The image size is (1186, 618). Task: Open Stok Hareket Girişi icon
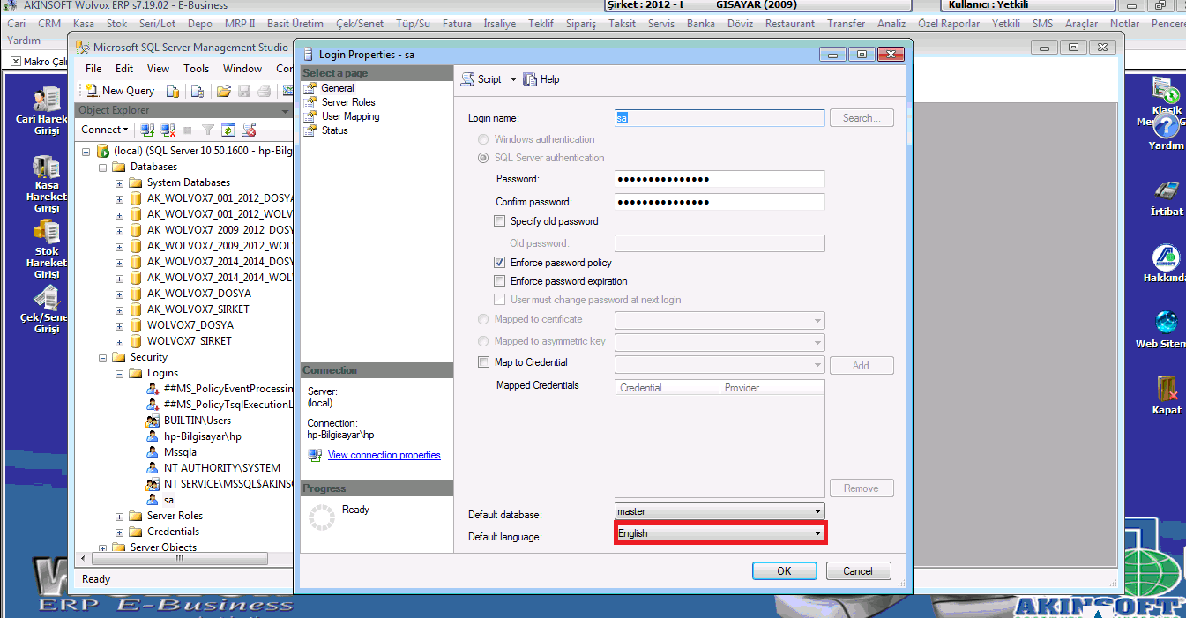click(x=47, y=232)
